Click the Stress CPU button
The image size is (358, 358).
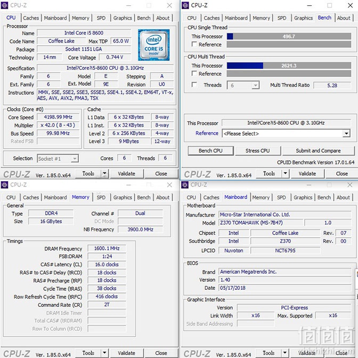coord(257,151)
